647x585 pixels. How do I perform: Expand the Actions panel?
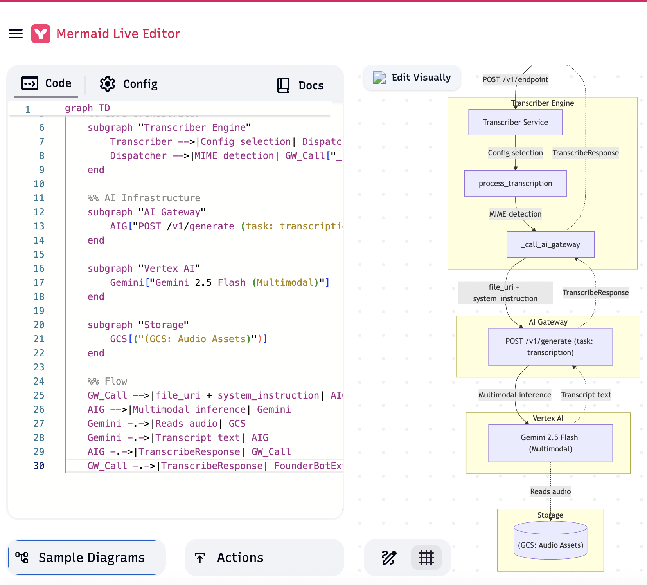click(x=240, y=558)
